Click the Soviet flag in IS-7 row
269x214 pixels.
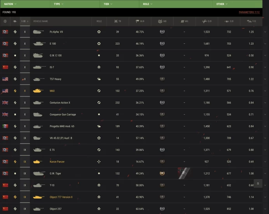(5, 67)
